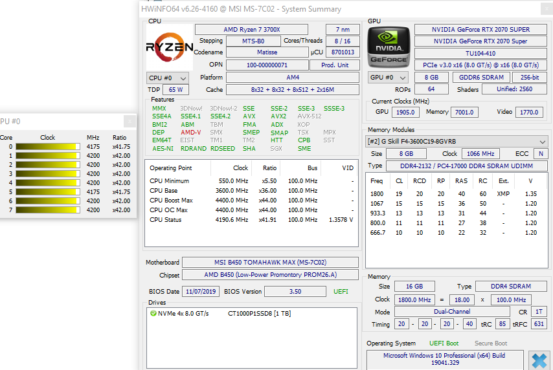Click the Dual-Channel mode field
The width and height of the screenshot is (553, 370).
click(452, 312)
